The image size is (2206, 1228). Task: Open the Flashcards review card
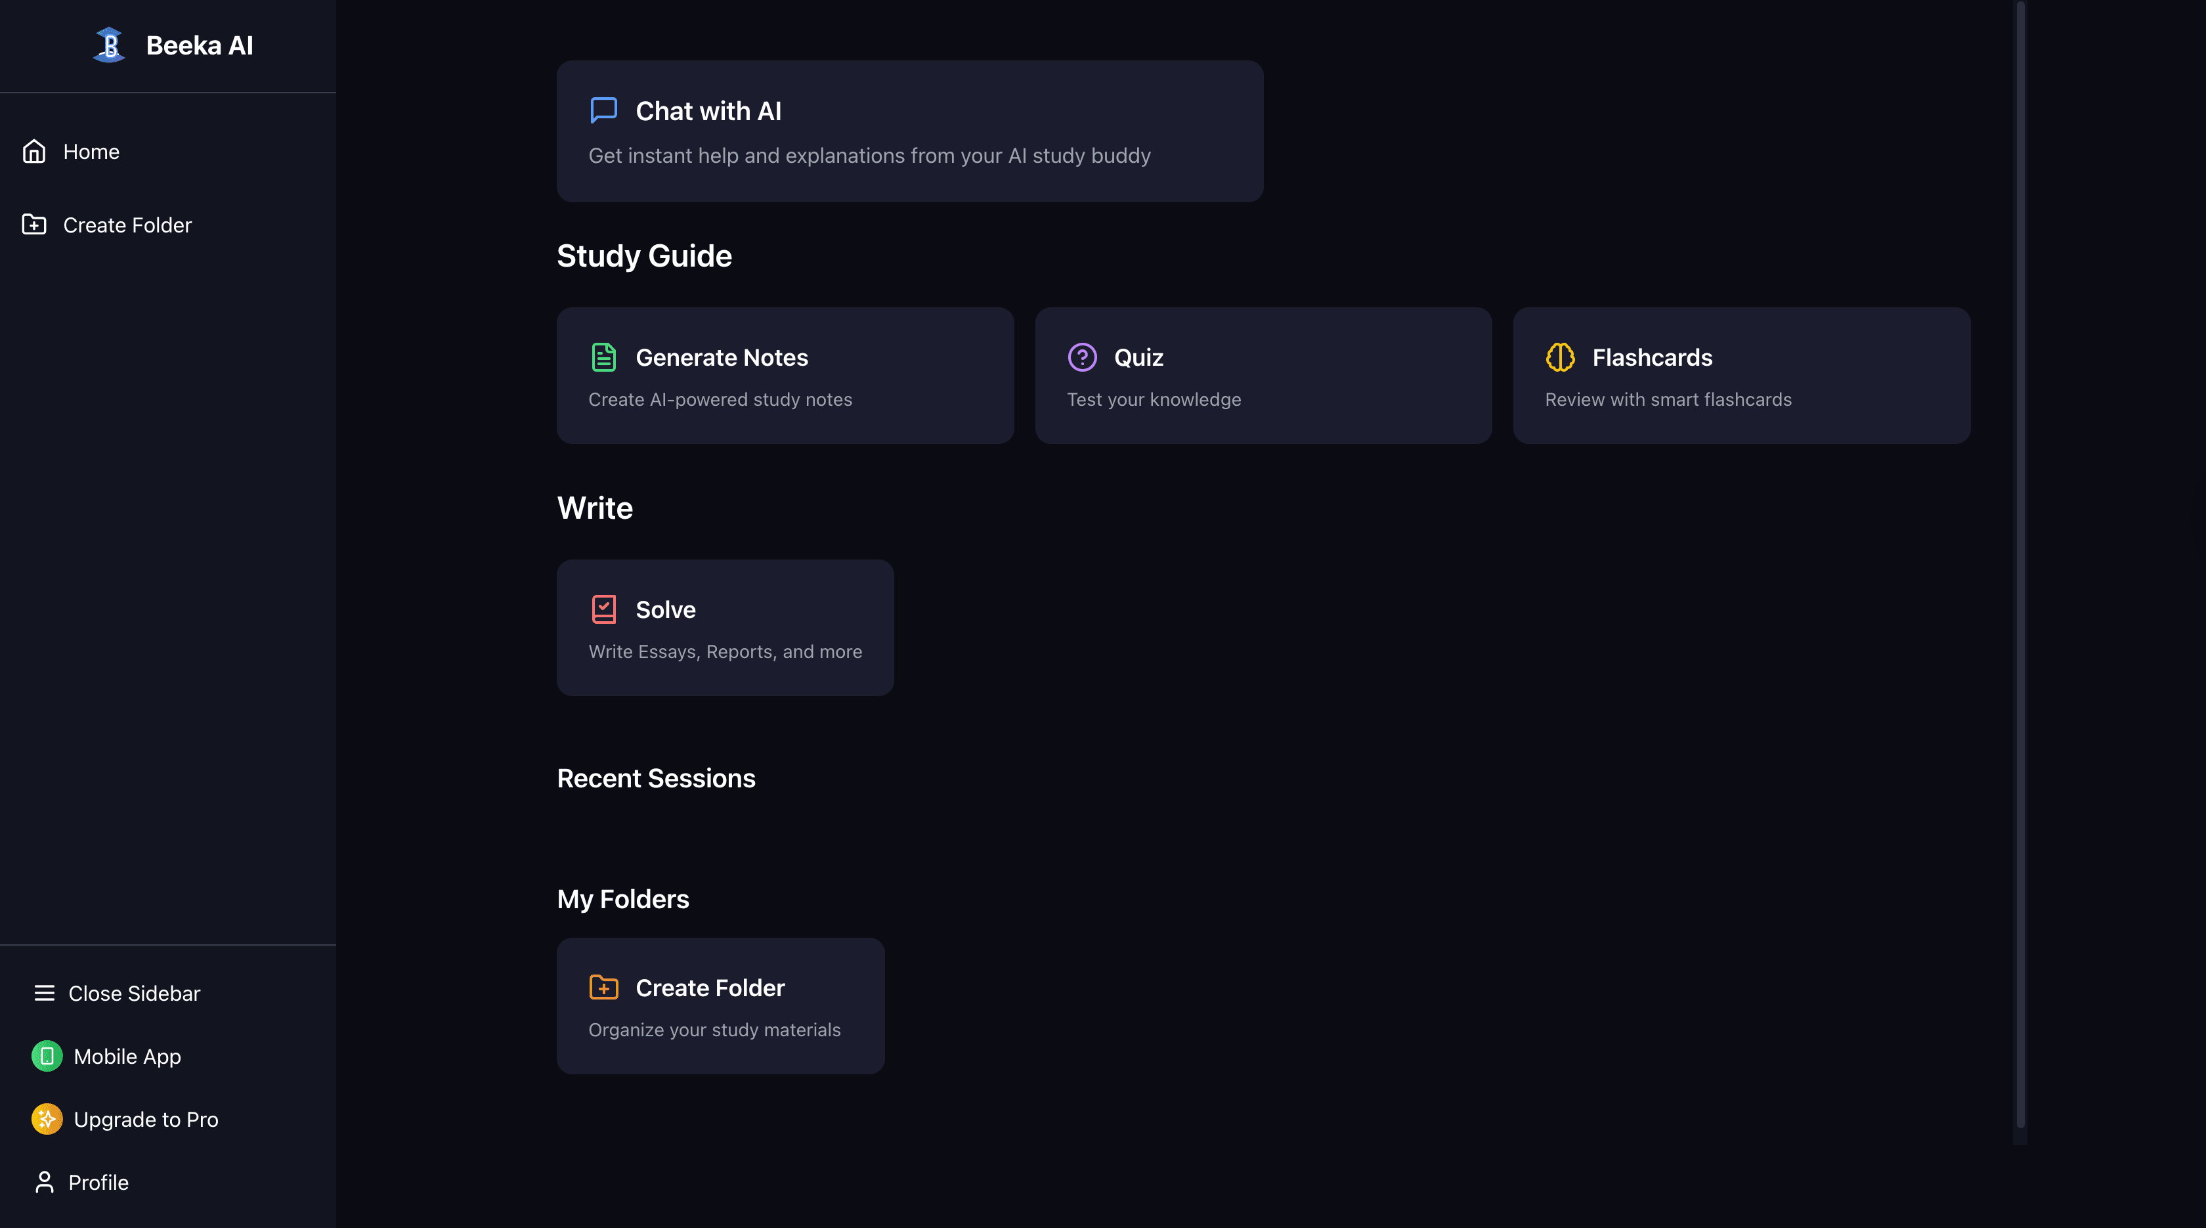1741,375
